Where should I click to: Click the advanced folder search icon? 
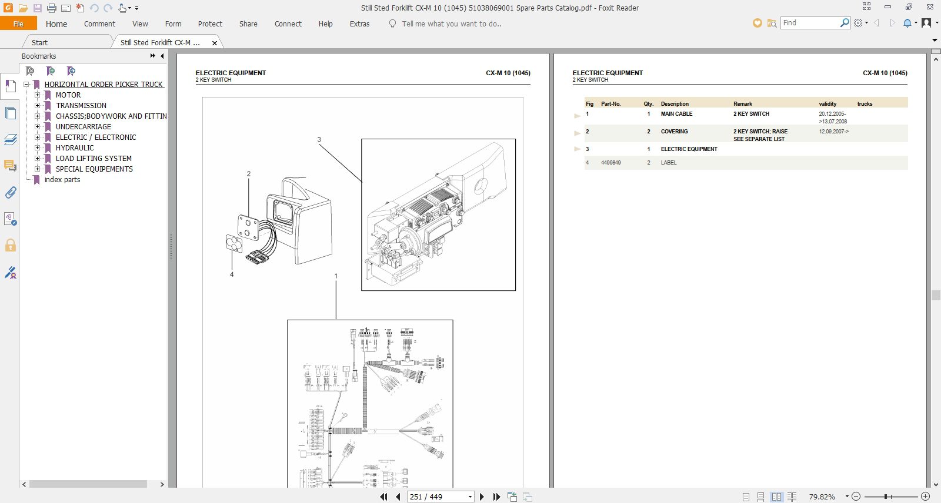coord(772,23)
